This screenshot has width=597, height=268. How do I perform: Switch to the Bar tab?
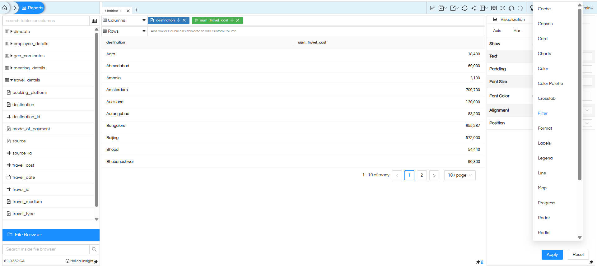[517, 30]
